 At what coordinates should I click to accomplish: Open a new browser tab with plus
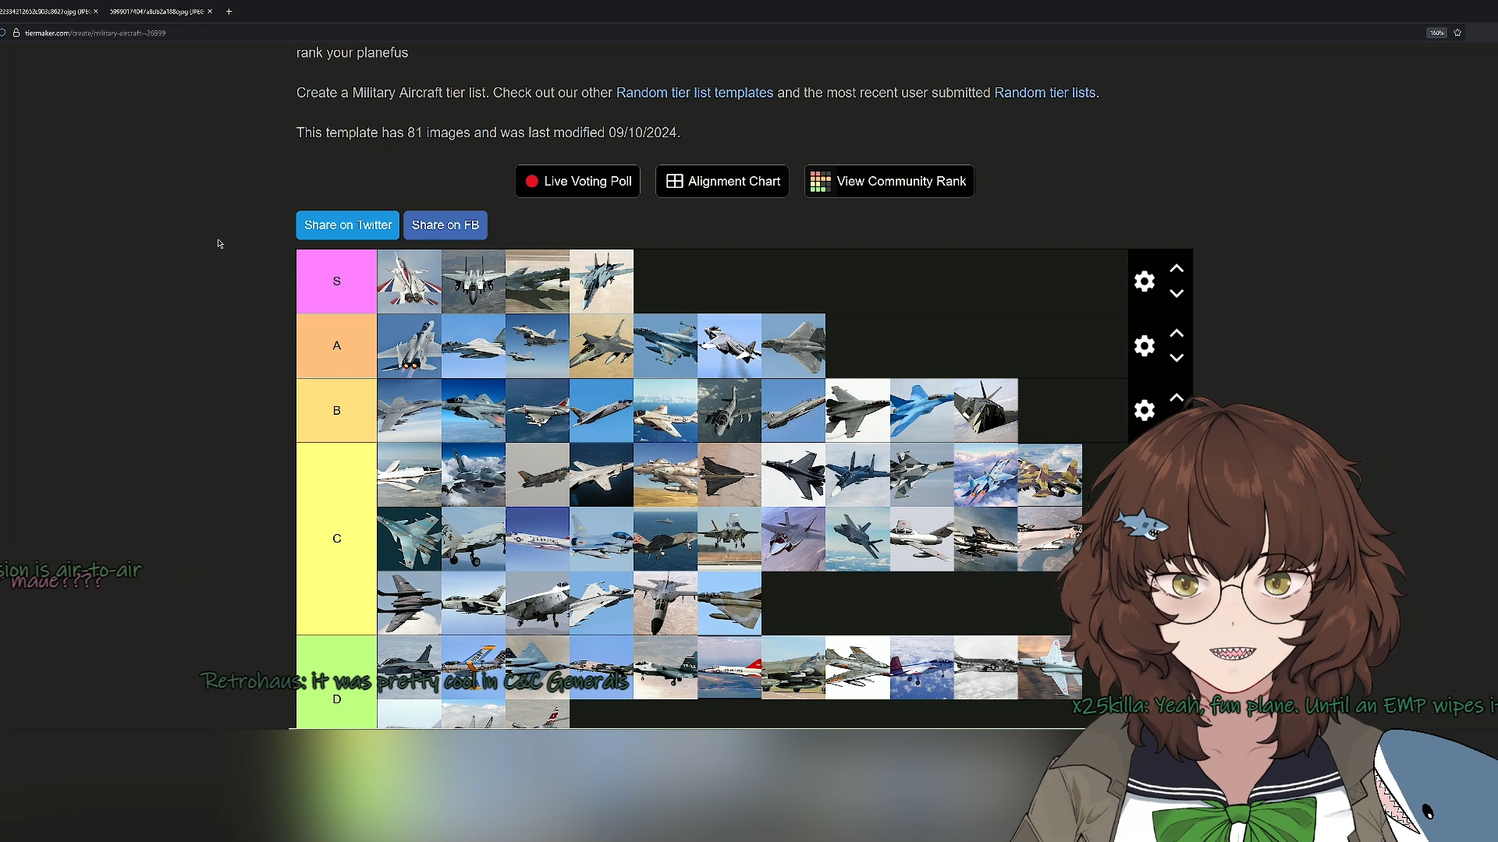229,12
